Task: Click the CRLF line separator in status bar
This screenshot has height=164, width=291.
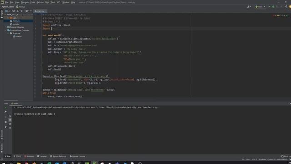Action: (x=248, y=159)
